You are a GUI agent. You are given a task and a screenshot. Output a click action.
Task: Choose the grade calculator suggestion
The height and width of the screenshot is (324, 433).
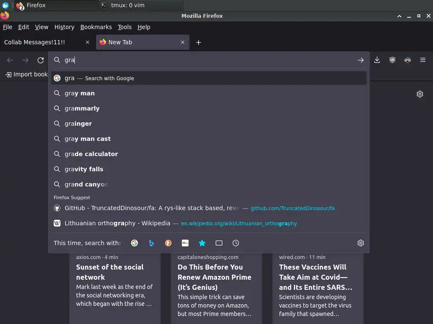point(209,154)
